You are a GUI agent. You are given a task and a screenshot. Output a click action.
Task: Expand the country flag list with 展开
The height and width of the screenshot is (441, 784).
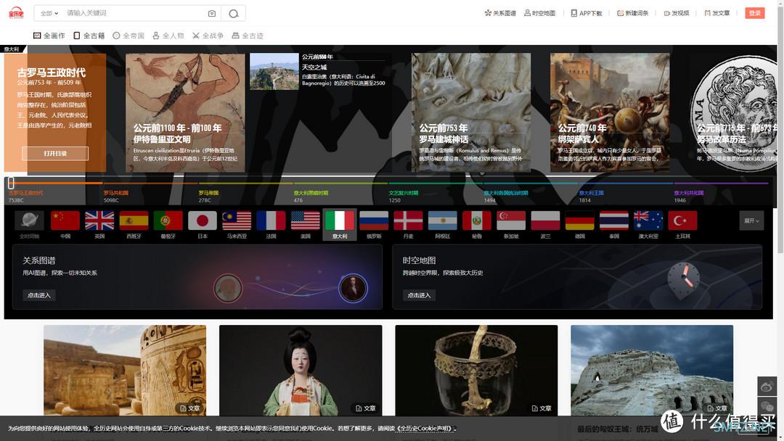click(x=751, y=220)
